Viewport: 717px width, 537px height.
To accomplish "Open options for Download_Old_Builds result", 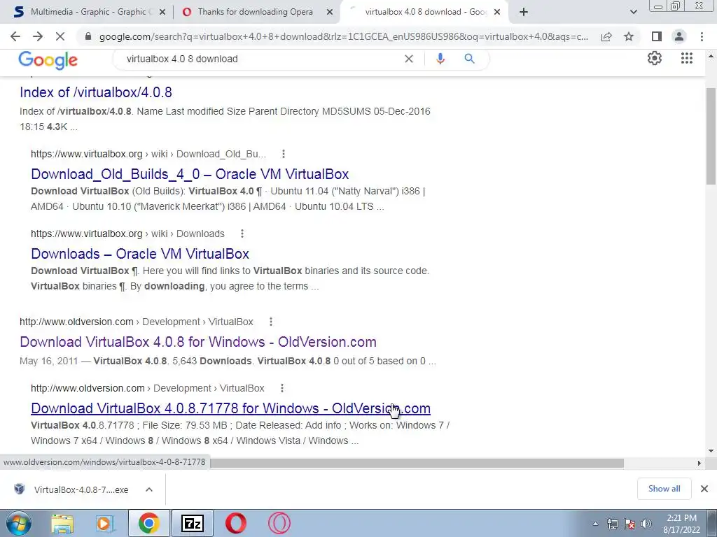I will coord(284,154).
